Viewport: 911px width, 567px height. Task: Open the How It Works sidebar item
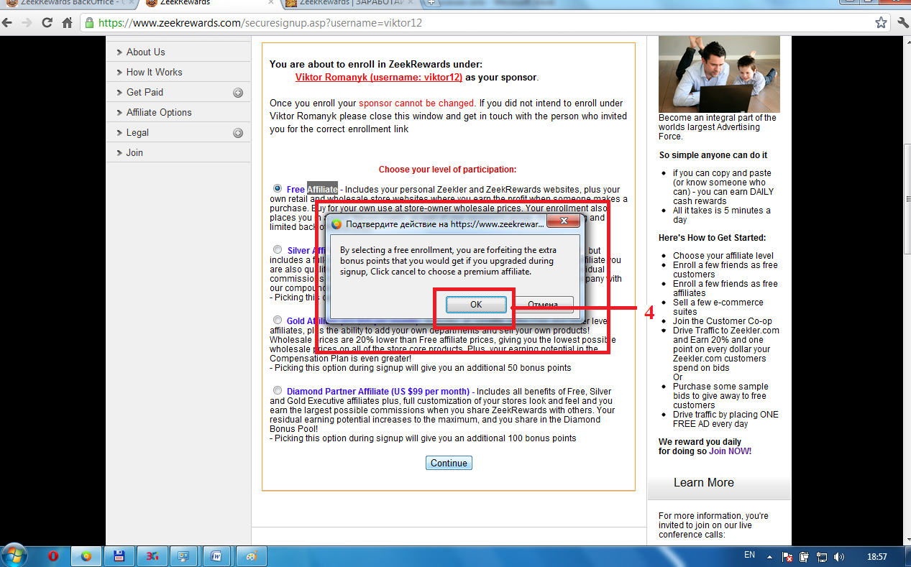click(178, 72)
